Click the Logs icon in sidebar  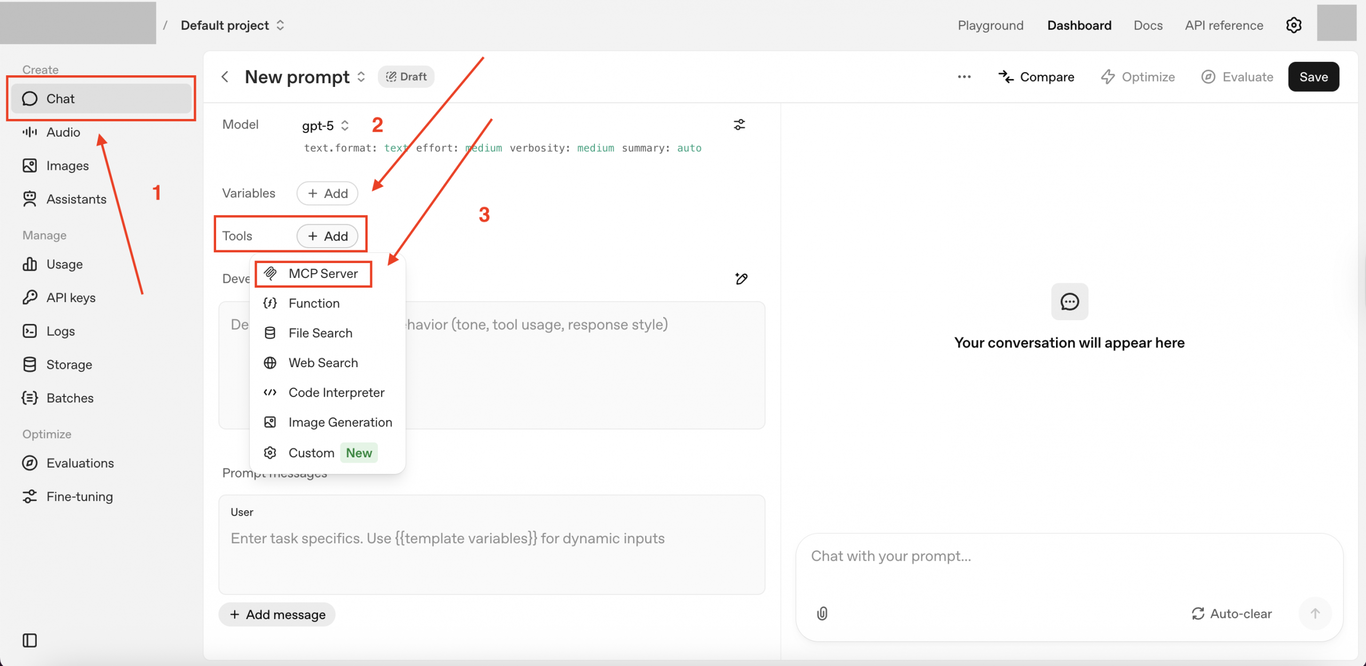tap(30, 331)
